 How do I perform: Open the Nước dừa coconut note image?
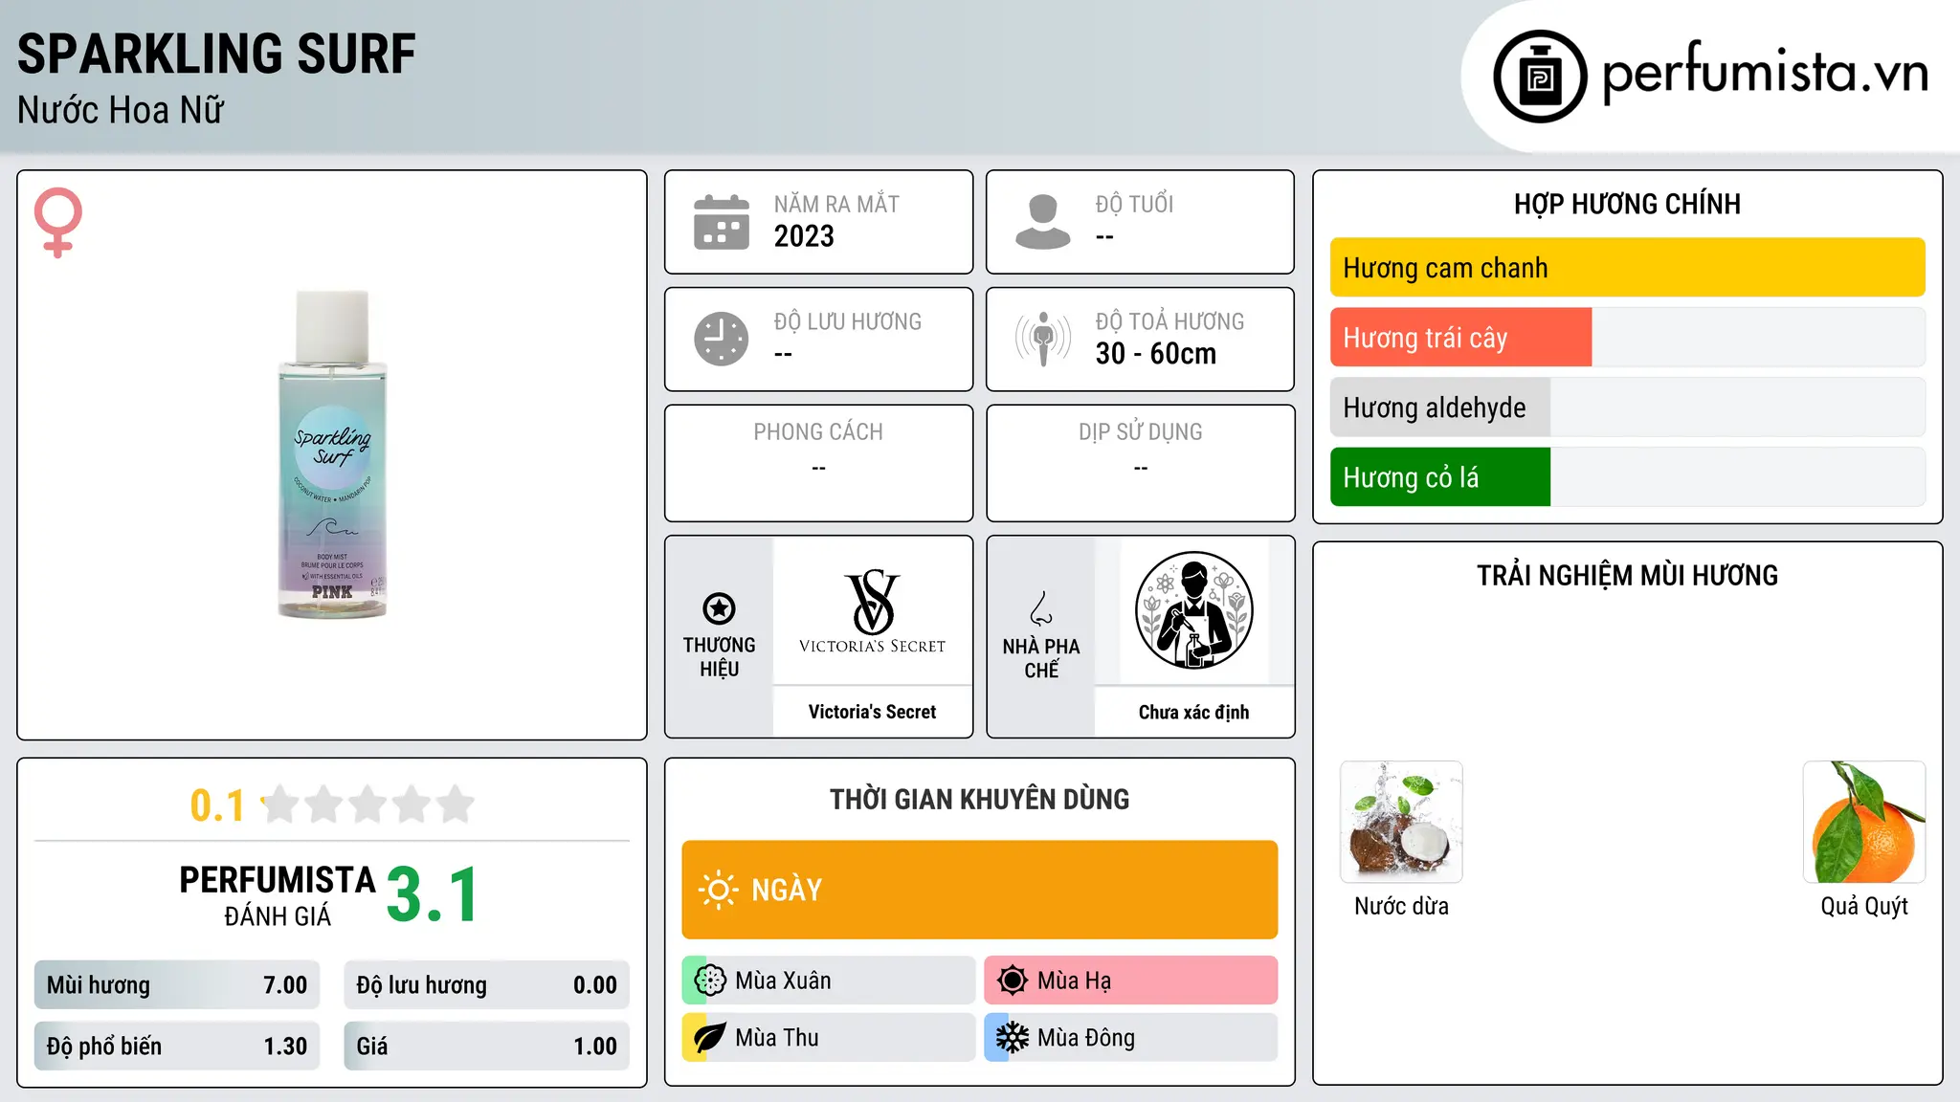click(x=1401, y=822)
